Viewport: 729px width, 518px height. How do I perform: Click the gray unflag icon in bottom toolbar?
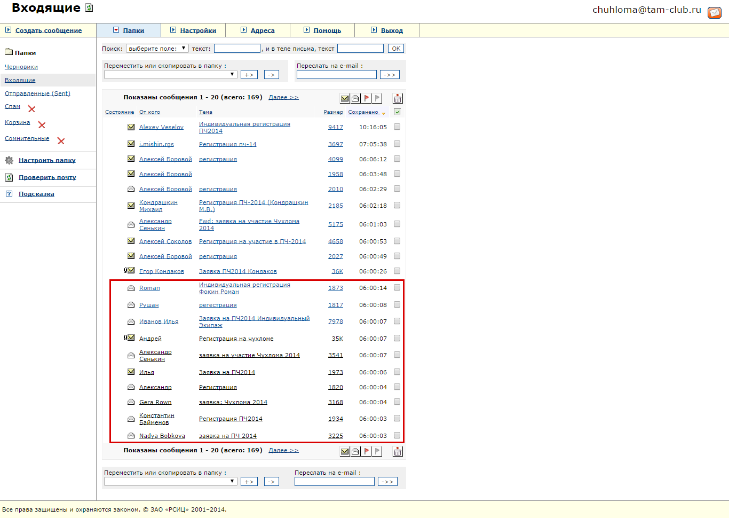coord(377,451)
